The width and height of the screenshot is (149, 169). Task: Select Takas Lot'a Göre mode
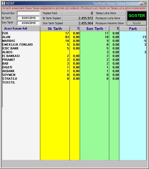(x=110, y=13)
